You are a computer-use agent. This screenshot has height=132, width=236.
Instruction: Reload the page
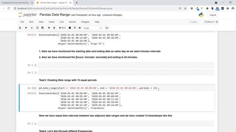(9, 8)
